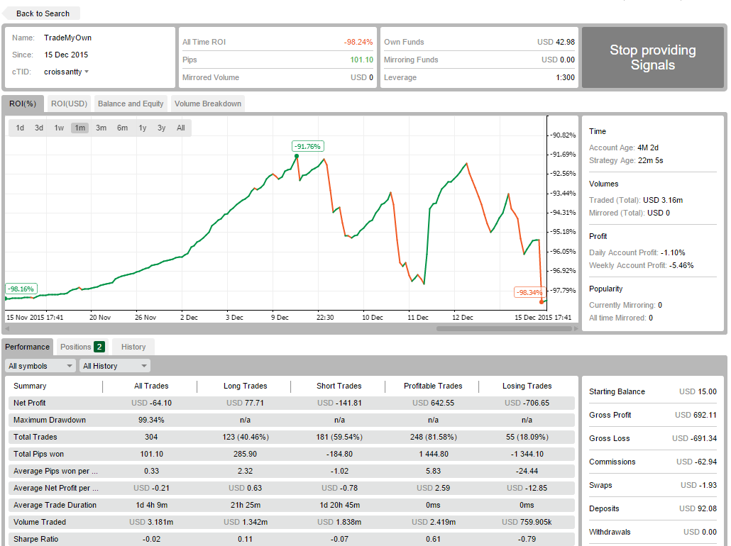Screen dimensions: 731x546
Task: Click the Leverage 1:300 value
Action: pos(565,77)
